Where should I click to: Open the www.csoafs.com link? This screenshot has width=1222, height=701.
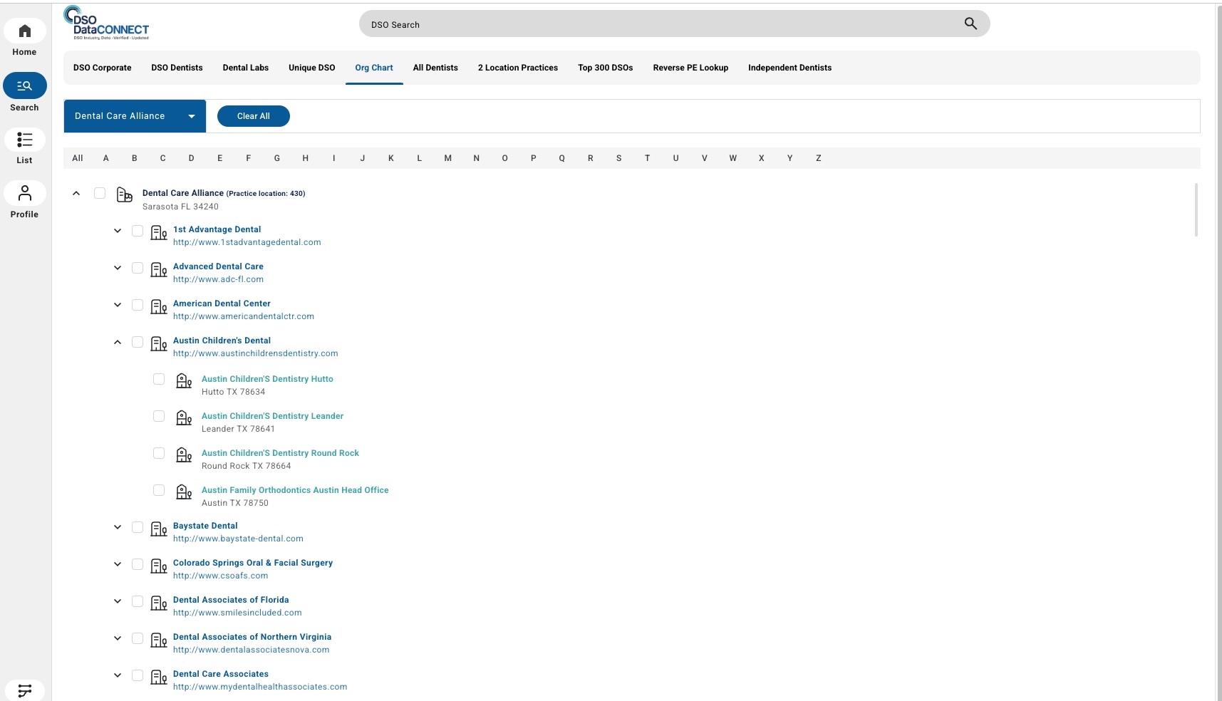coord(220,576)
